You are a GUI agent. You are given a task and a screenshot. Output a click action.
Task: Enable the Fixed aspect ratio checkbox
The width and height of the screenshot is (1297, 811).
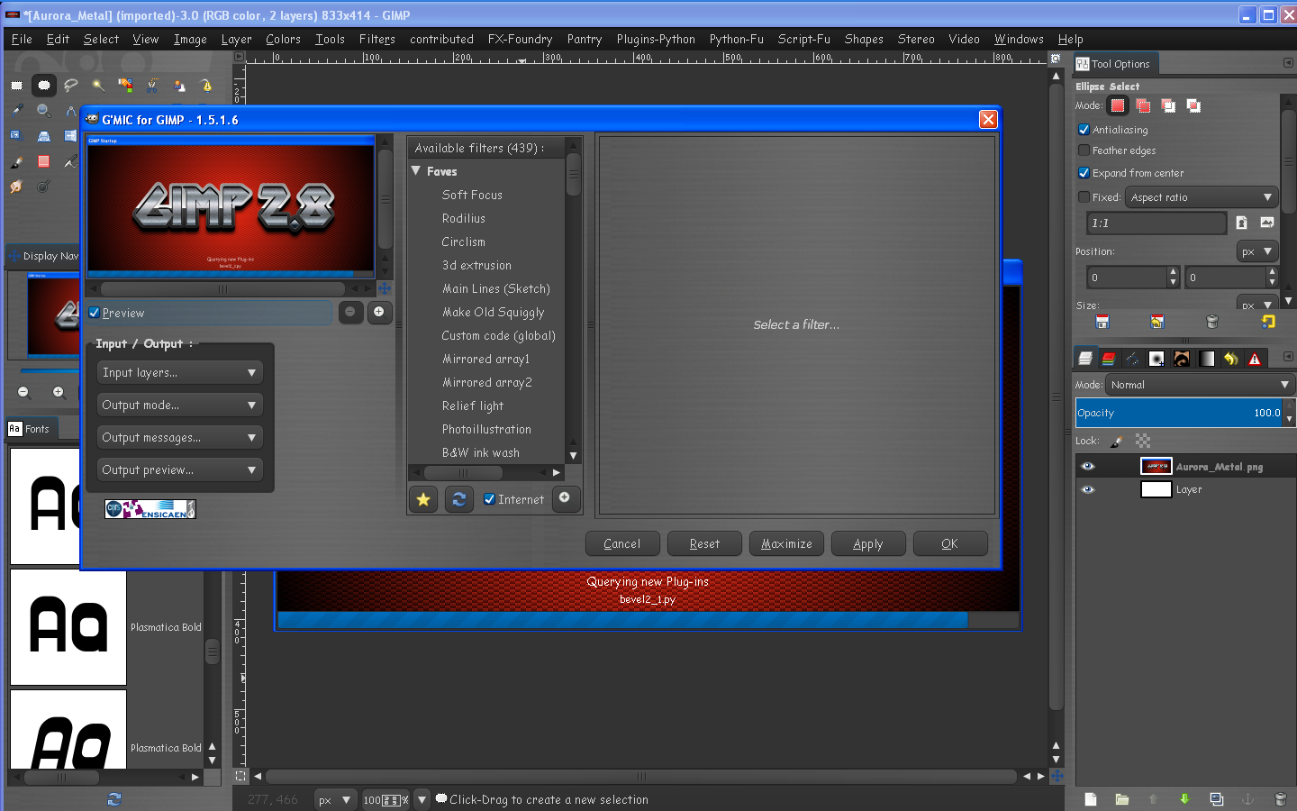(x=1084, y=197)
